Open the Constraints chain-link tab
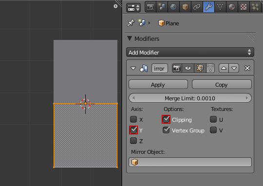This screenshot has width=263, height=186. pos(197,7)
